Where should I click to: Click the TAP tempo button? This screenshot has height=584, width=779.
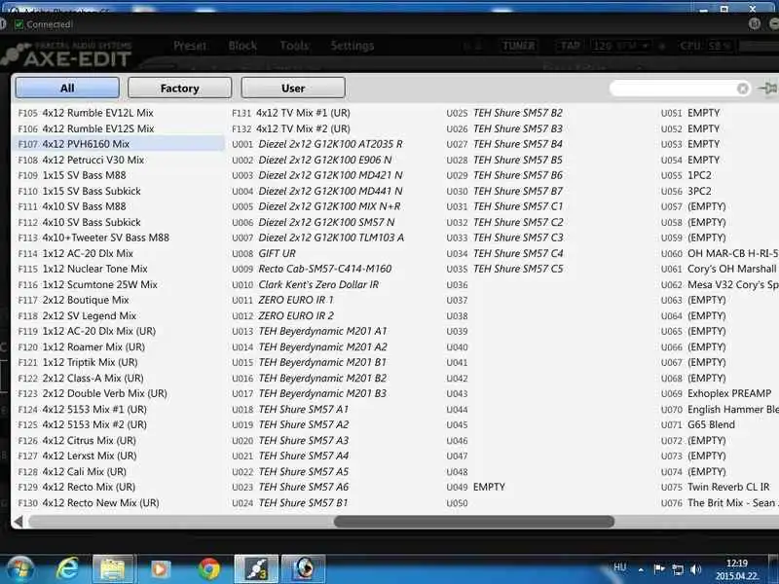[571, 46]
